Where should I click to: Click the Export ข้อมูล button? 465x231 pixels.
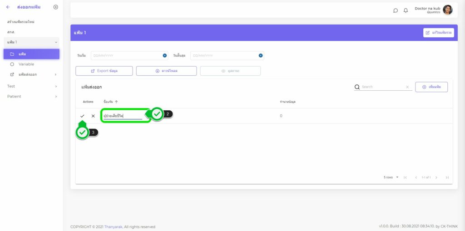click(x=104, y=71)
